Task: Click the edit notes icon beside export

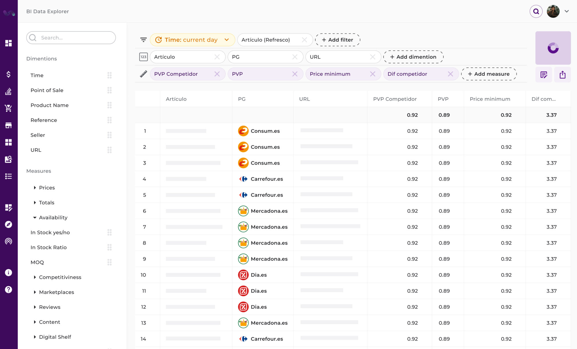Action: pyautogui.click(x=544, y=74)
